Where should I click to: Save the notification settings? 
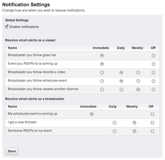[12, 151]
